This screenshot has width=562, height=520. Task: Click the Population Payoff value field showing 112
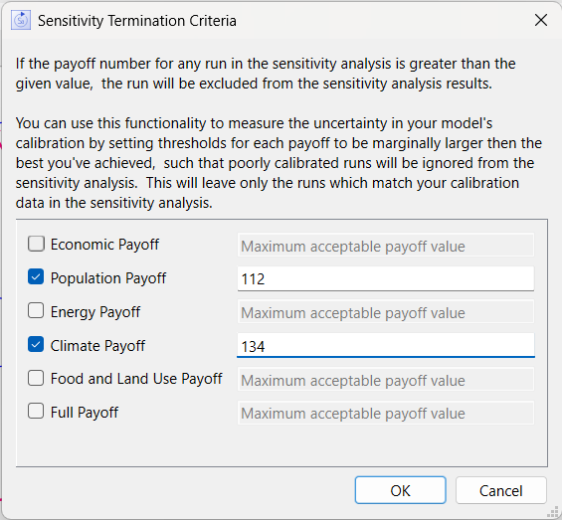(386, 278)
